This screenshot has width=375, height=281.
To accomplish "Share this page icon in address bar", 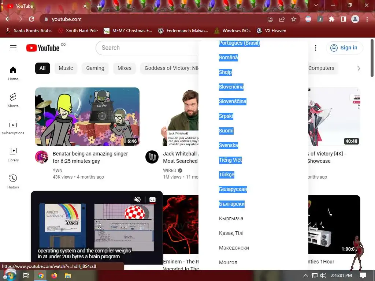I will point(282,19).
